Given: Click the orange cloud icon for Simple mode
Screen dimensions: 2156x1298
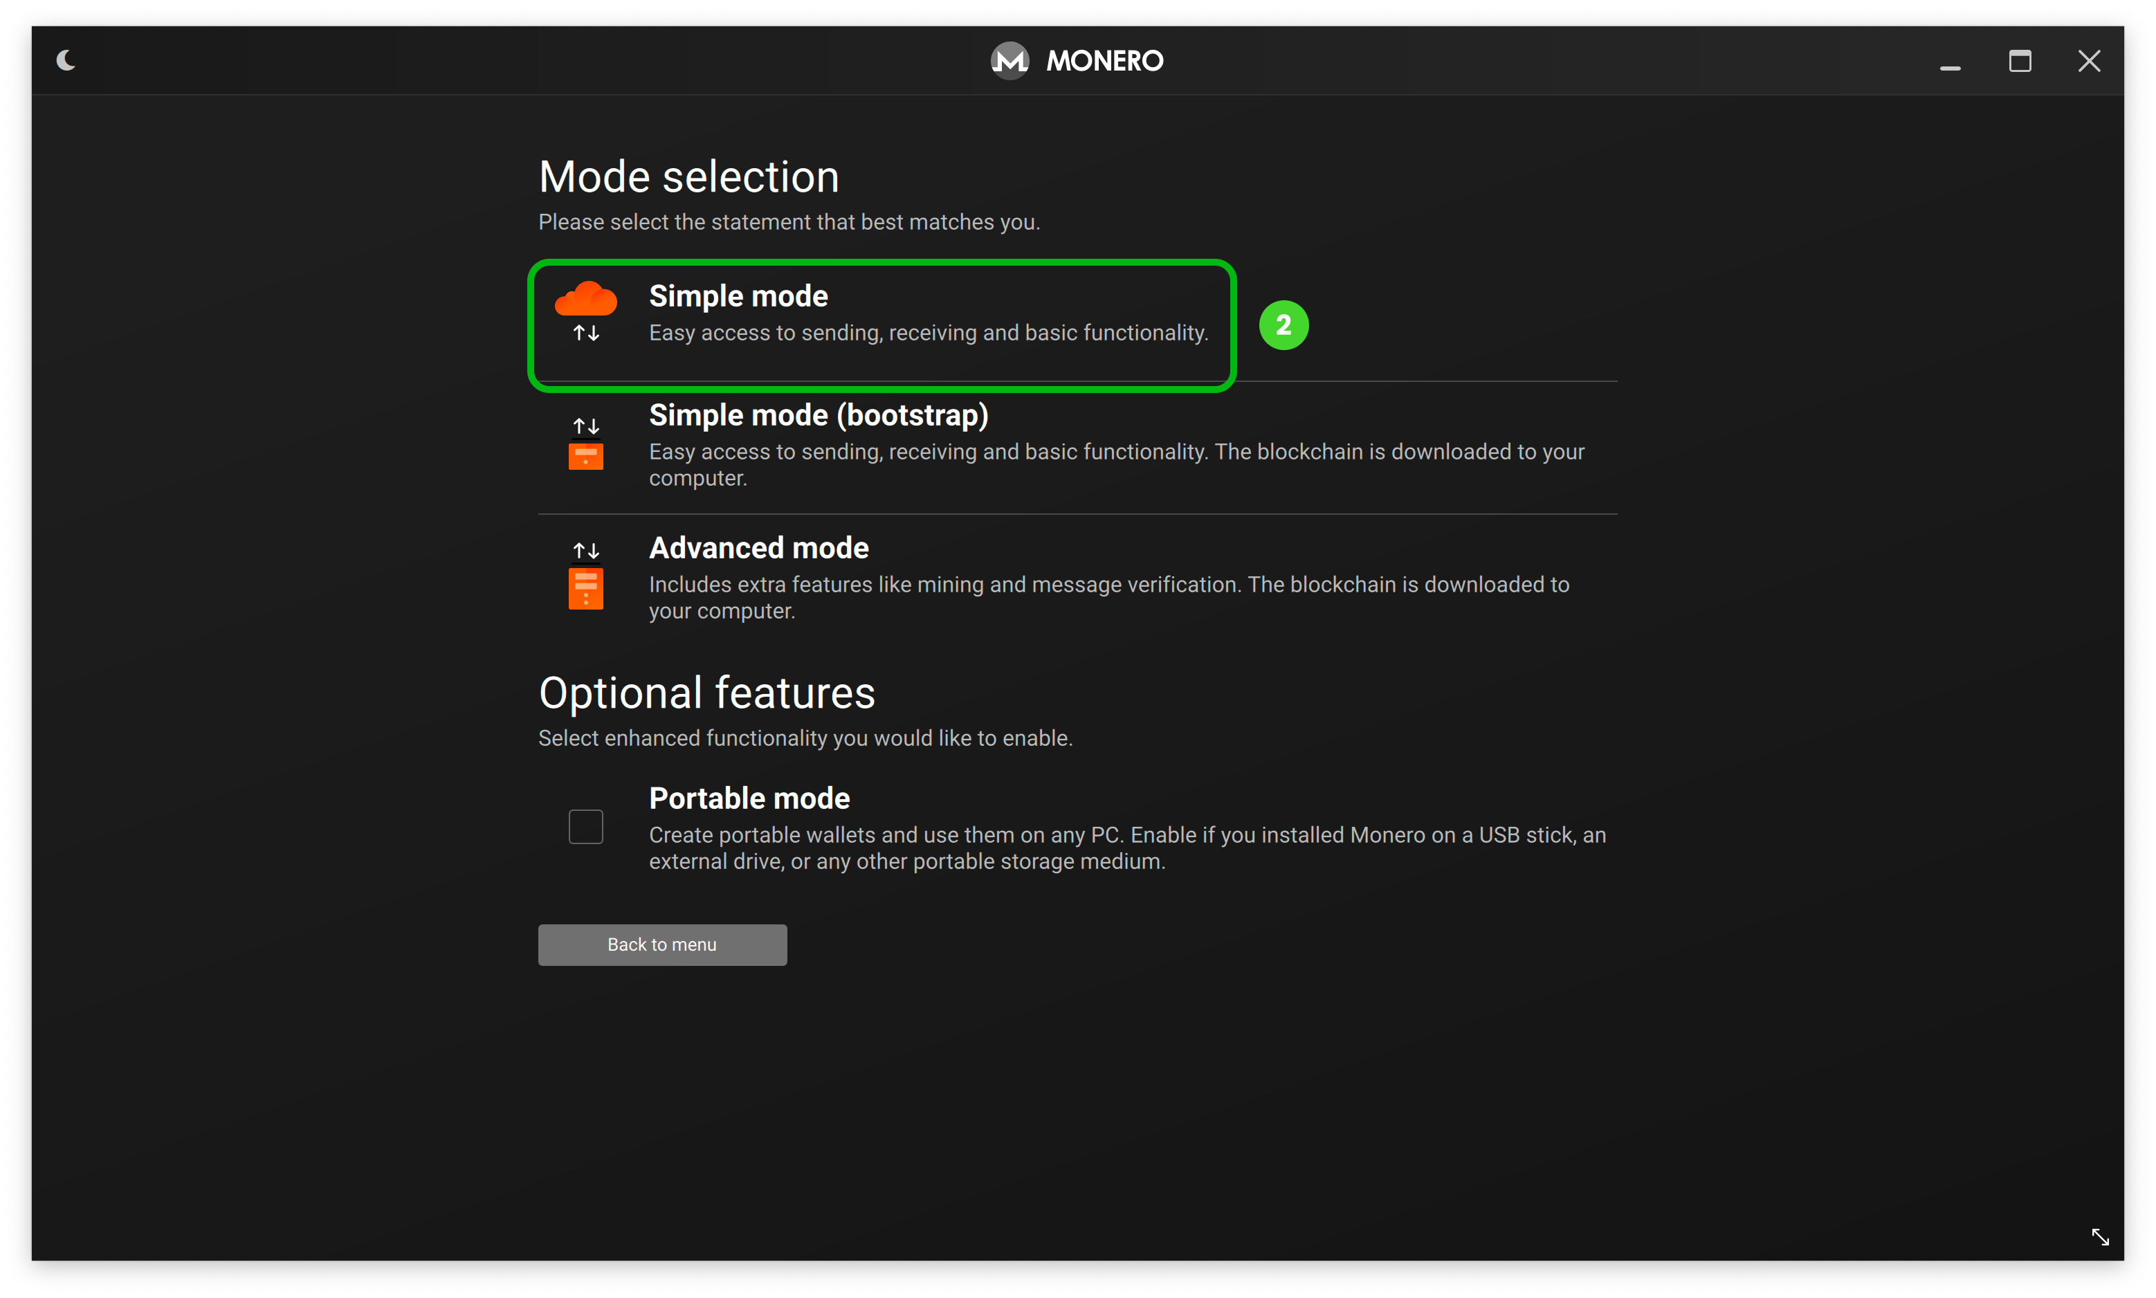Looking at the screenshot, I should (585, 299).
